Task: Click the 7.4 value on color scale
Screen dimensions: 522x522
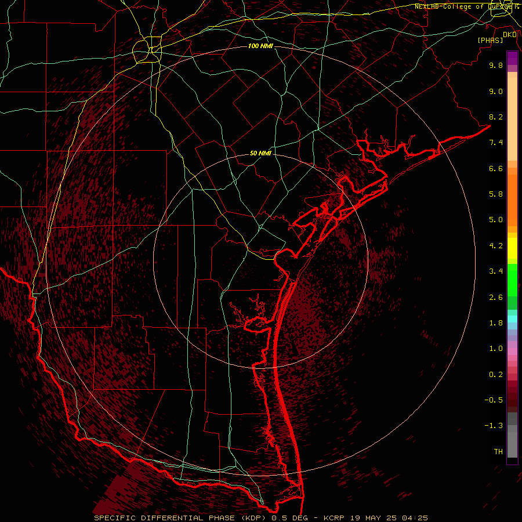Action: pyautogui.click(x=496, y=143)
